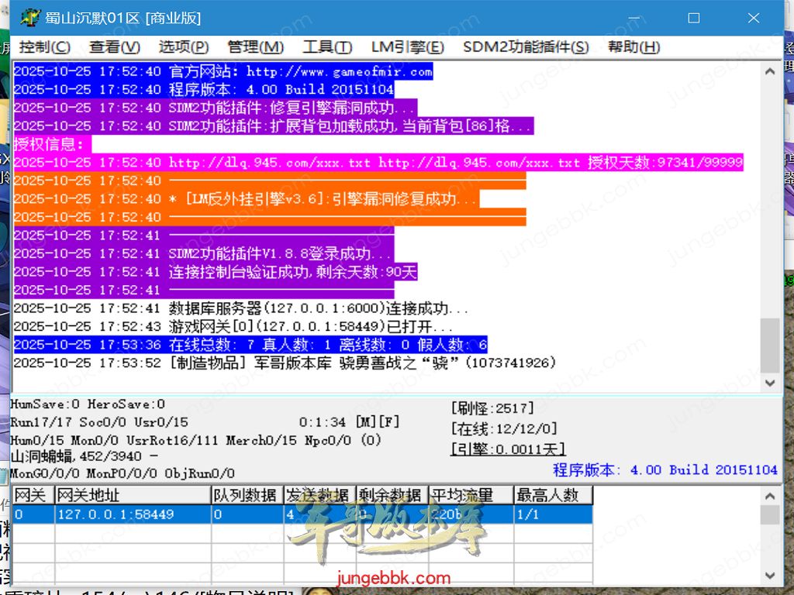Click the gateway table's scroll down arrow

coord(770,575)
